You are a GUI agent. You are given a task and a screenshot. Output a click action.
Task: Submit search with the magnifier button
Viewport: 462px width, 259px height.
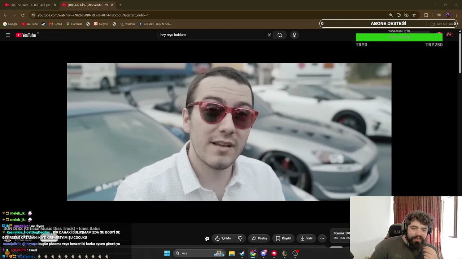[280, 35]
